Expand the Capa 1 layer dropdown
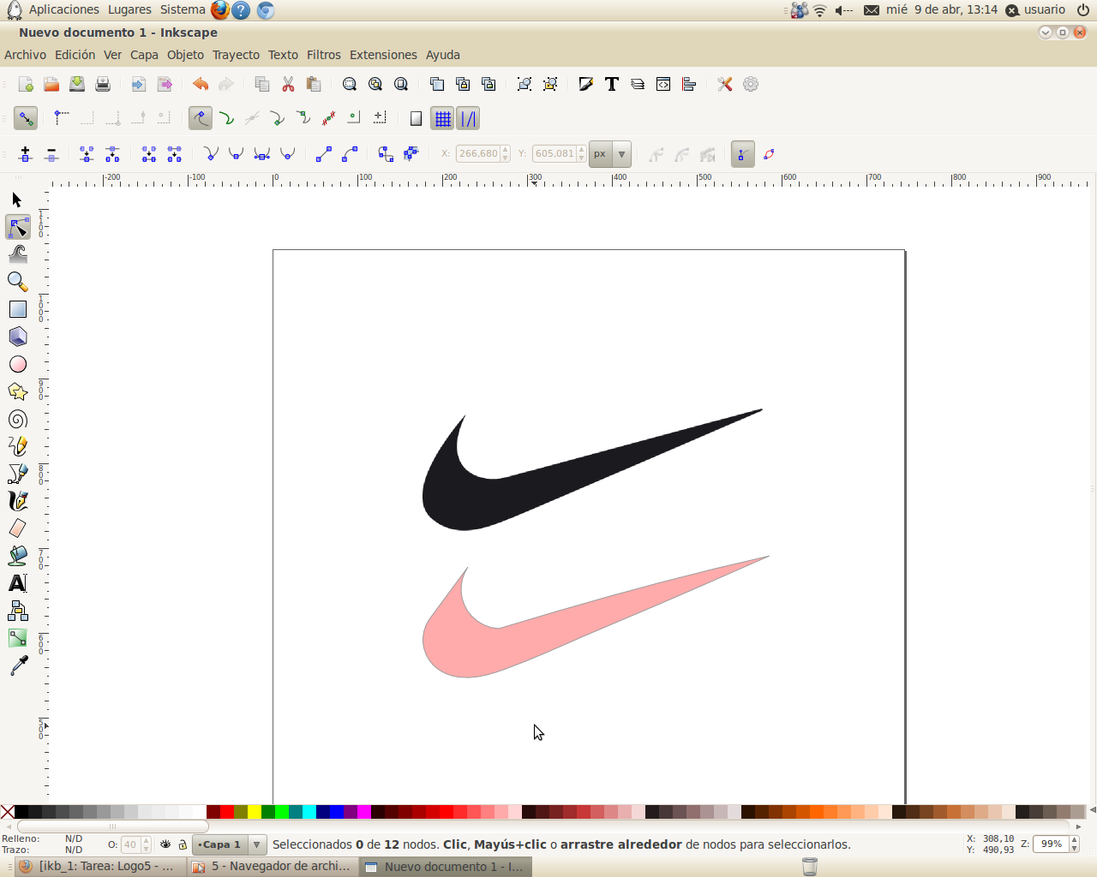This screenshot has height=877, width=1097. point(256,844)
